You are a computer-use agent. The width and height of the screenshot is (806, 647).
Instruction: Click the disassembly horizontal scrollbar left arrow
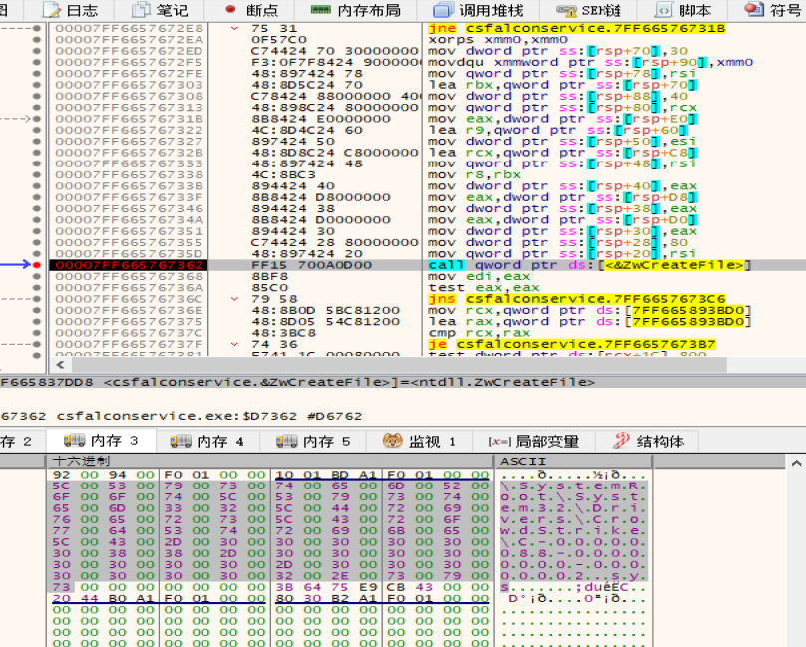click(x=60, y=365)
